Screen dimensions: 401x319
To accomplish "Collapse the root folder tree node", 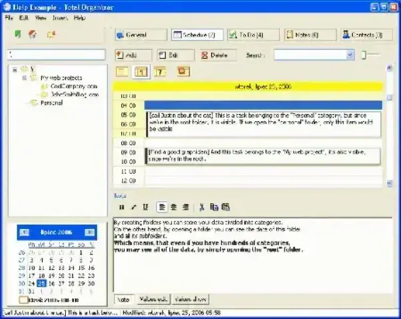I will coord(15,69).
